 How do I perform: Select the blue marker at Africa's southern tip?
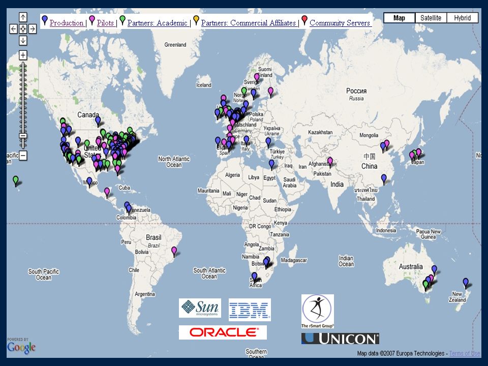(255, 277)
